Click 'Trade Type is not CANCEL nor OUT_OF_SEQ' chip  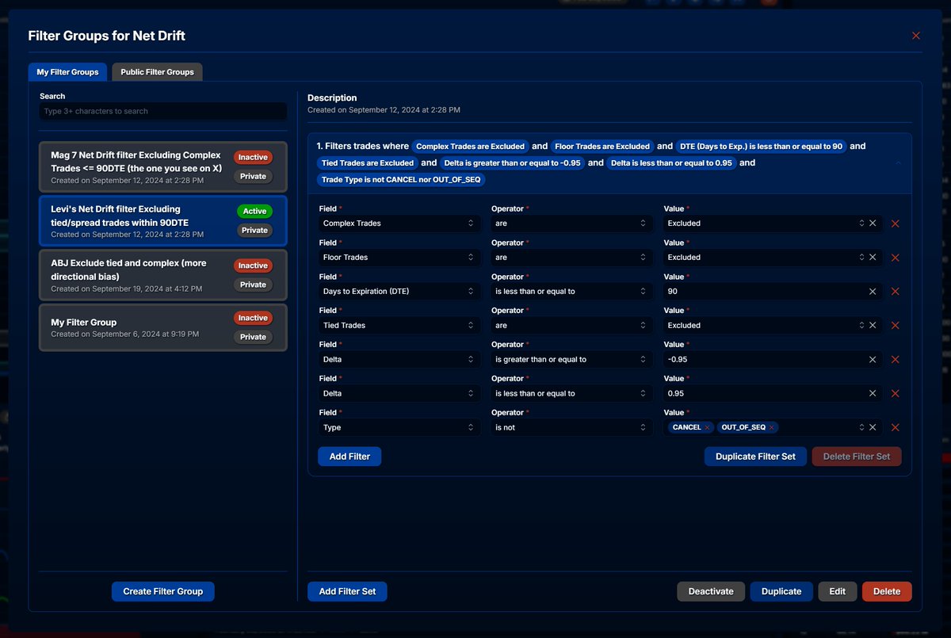(400, 180)
